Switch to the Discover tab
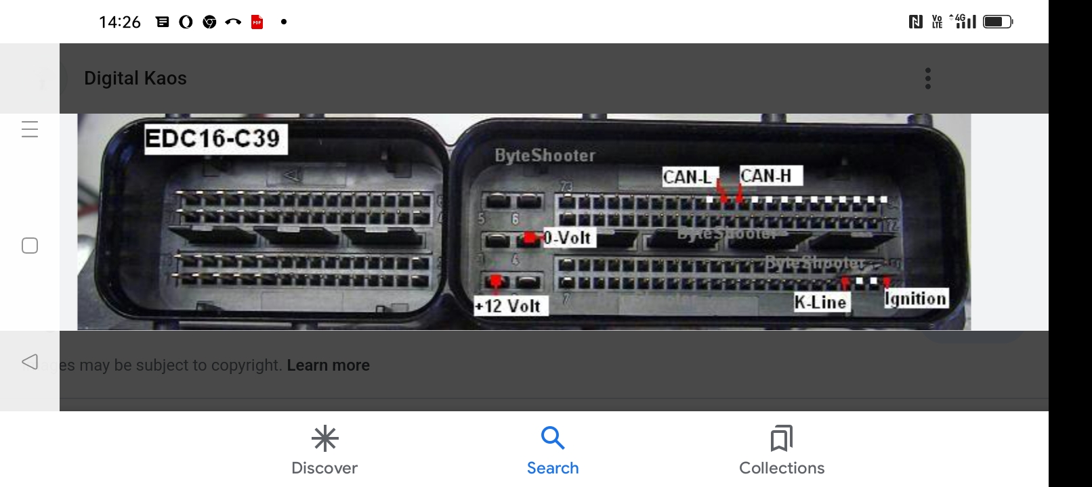Image resolution: width=1092 pixels, height=487 pixels. (x=324, y=450)
